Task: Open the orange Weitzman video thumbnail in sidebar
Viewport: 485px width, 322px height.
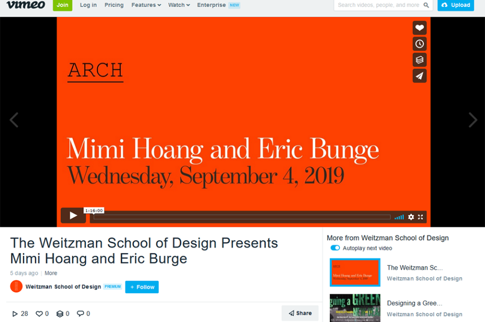Action: (355, 273)
